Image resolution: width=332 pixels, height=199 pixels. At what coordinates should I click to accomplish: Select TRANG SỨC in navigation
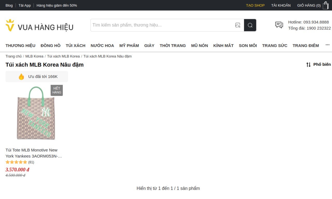click(275, 46)
